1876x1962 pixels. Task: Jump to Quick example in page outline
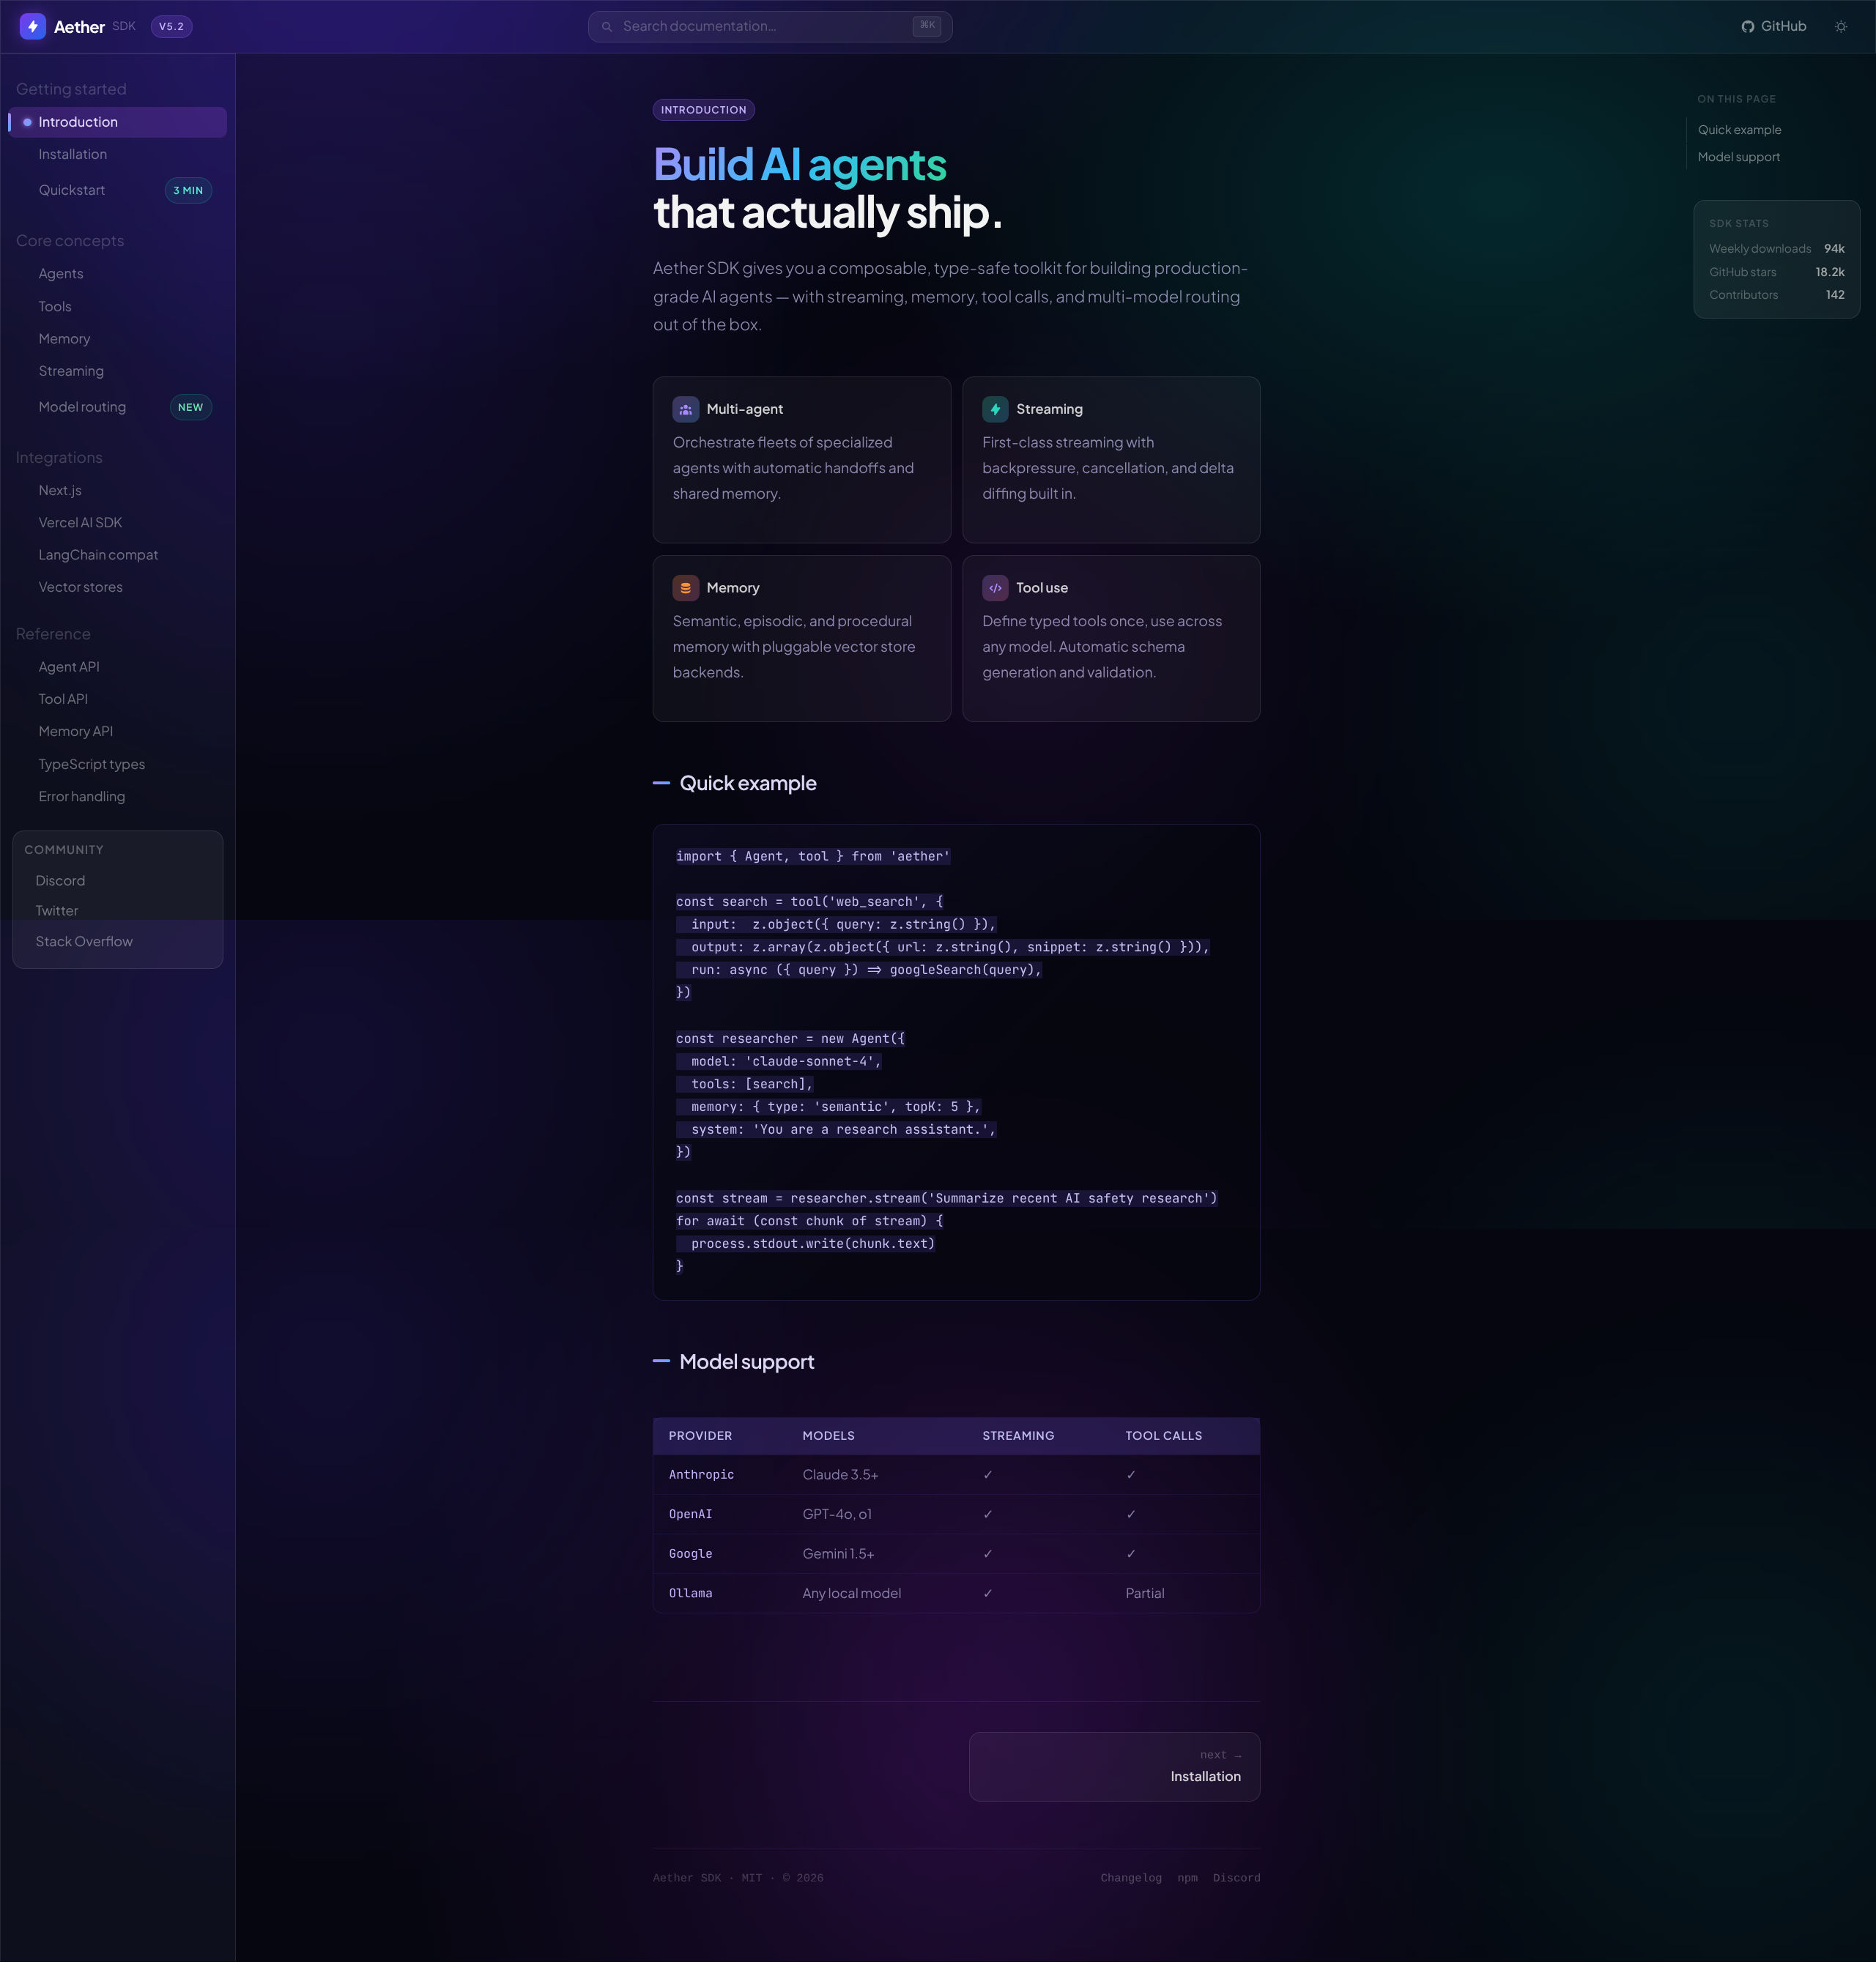1739,130
